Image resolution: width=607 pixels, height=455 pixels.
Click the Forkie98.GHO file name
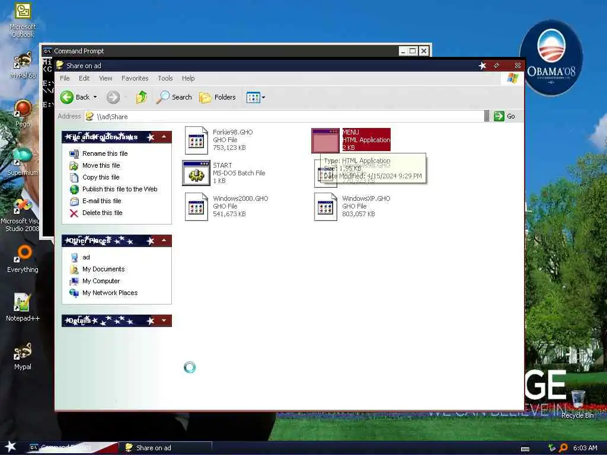click(x=232, y=132)
